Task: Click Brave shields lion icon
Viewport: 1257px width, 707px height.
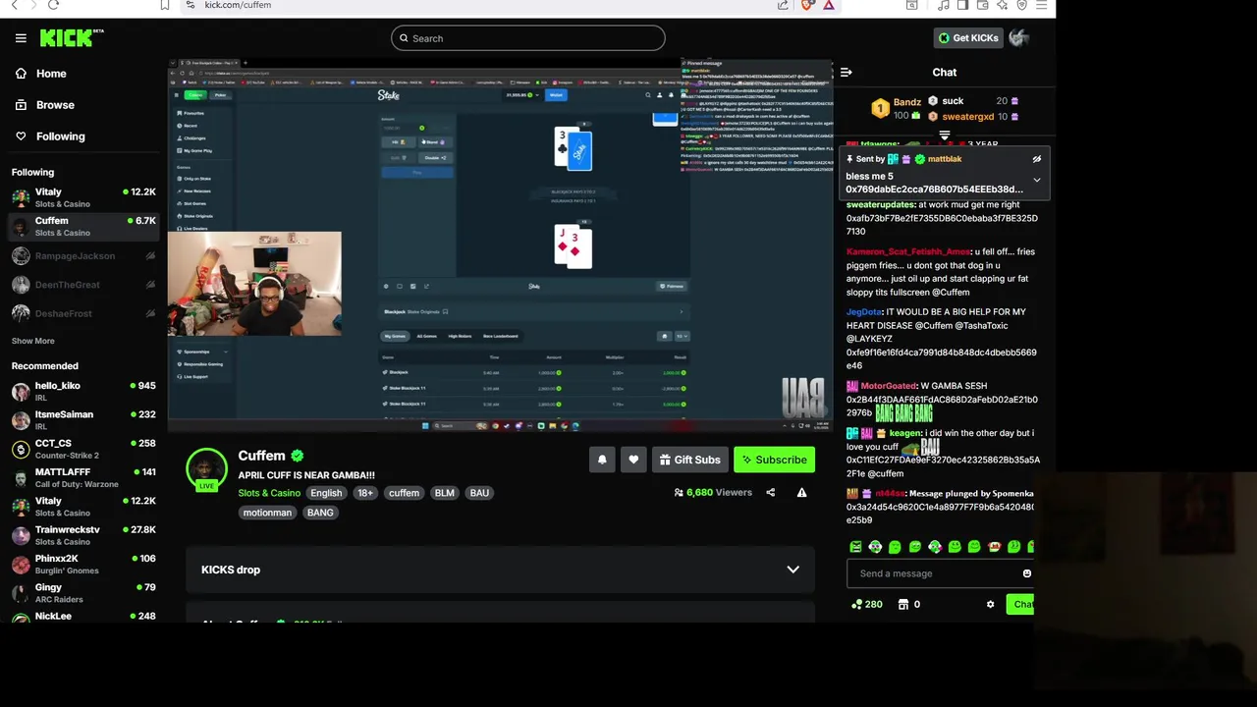Action: coord(807,5)
